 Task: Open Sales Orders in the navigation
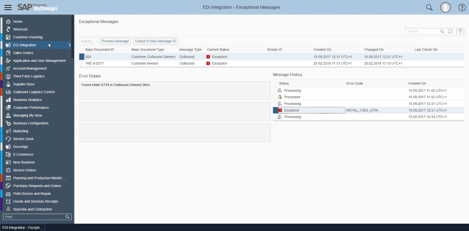23,53
